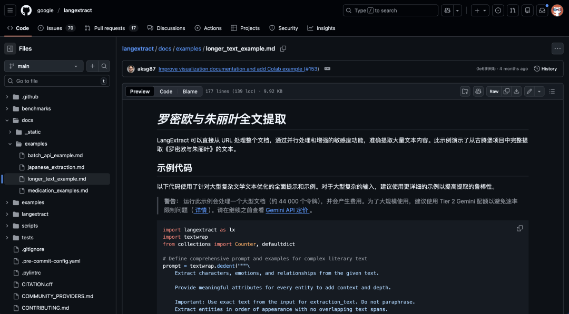Click the Raw button
This screenshot has width=569, height=314.
tap(494, 91)
